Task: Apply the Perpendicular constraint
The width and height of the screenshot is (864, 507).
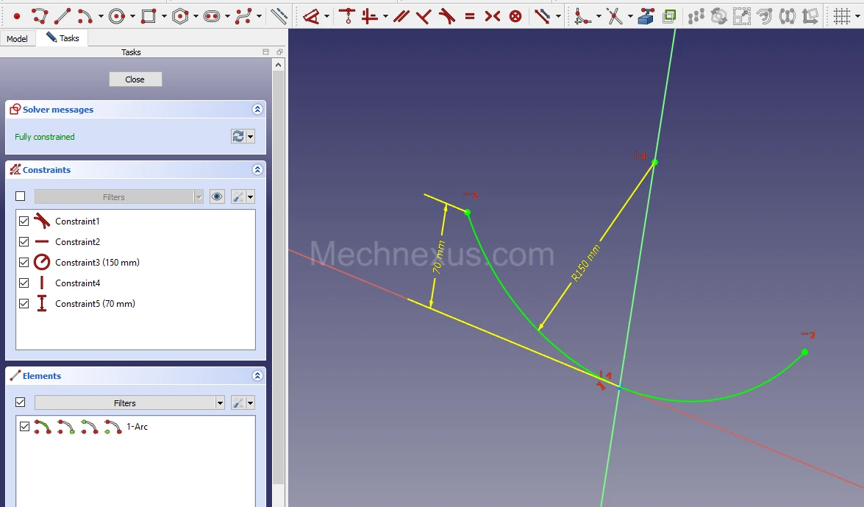Action: 424,16
